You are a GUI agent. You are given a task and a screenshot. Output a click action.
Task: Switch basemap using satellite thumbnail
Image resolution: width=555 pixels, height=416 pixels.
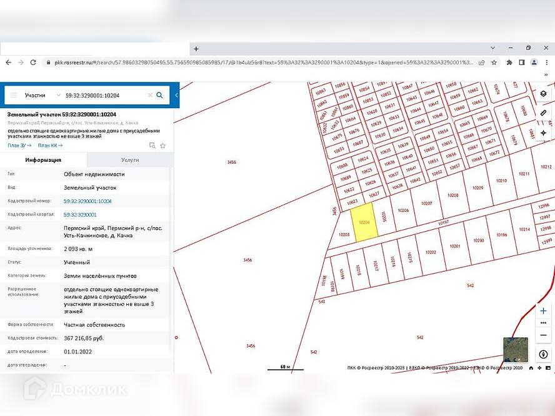[516, 350]
